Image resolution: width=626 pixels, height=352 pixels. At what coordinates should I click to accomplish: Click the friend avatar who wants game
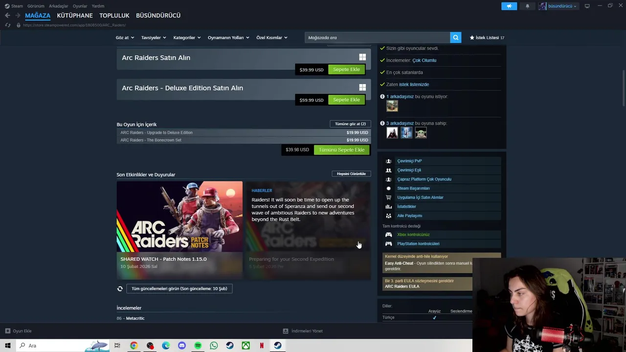pyautogui.click(x=392, y=106)
